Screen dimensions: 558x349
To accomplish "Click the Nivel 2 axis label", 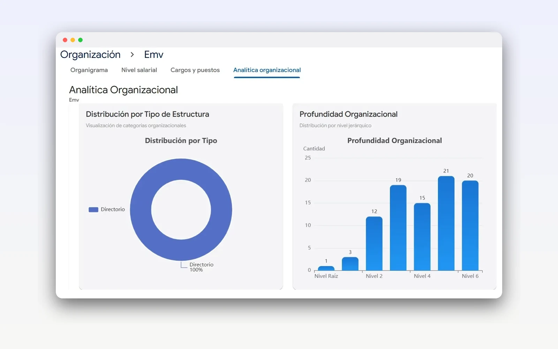I will point(374,276).
